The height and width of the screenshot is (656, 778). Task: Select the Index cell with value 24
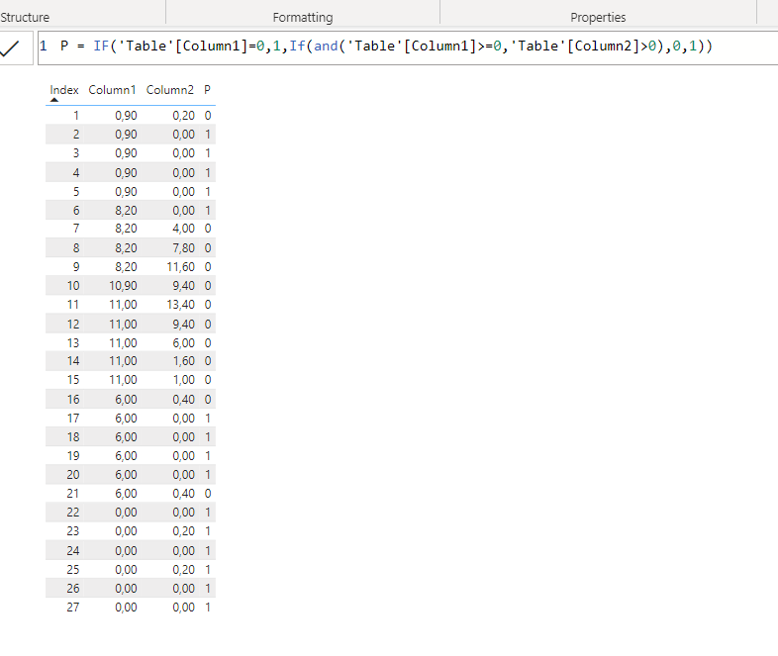(73, 551)
